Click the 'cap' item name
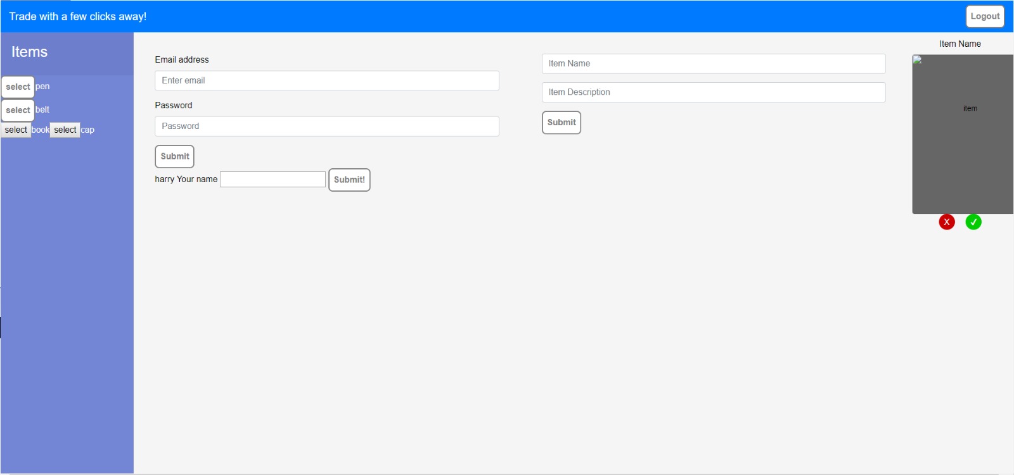 [x=87, y=130]
